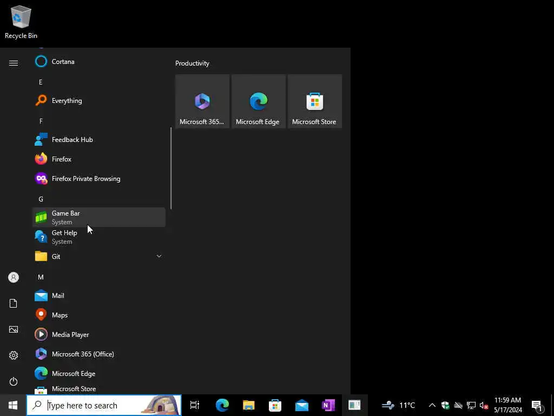
Task: Open Documents from Start sidebar
Action: coord(14,303)
